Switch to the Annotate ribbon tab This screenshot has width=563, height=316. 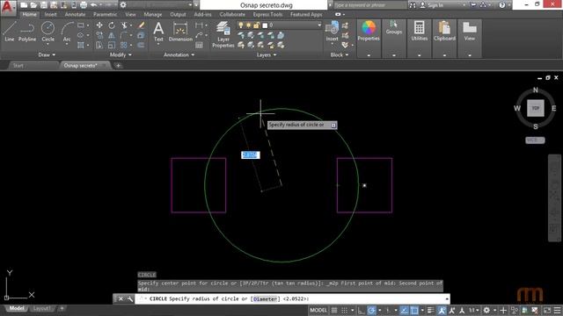[75, 14]
